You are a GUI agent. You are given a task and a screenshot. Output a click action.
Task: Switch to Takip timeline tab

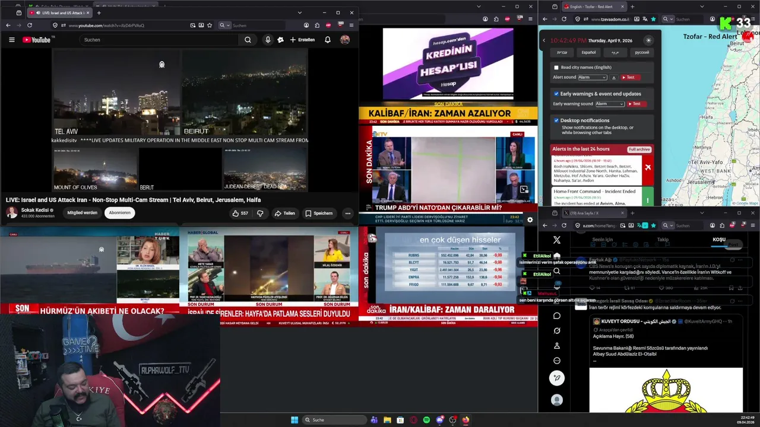tap(663, 240)
